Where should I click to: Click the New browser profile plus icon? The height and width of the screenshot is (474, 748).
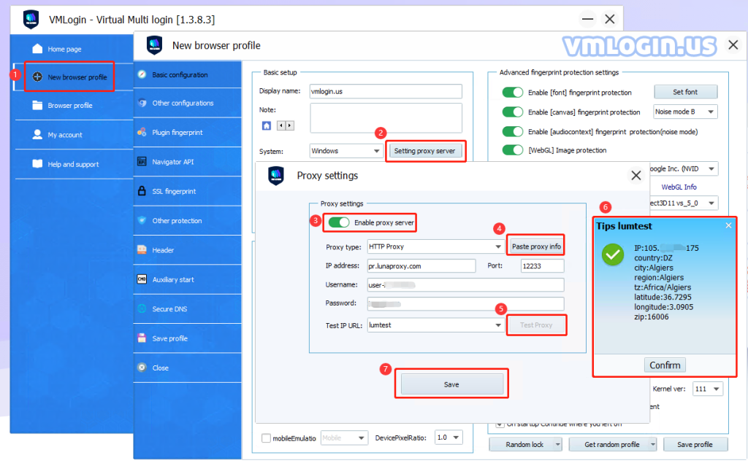coord(37,77)
